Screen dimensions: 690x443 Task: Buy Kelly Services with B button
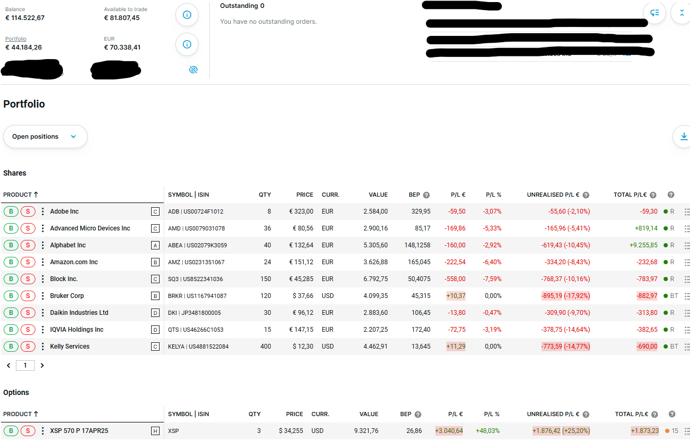pyautogui.click(x=11, y=346)
